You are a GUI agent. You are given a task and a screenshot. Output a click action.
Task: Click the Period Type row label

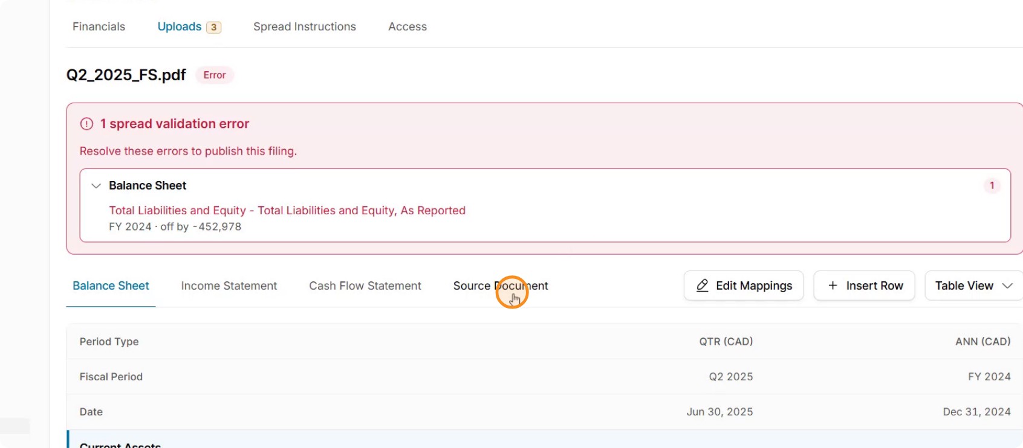point(109,341)
